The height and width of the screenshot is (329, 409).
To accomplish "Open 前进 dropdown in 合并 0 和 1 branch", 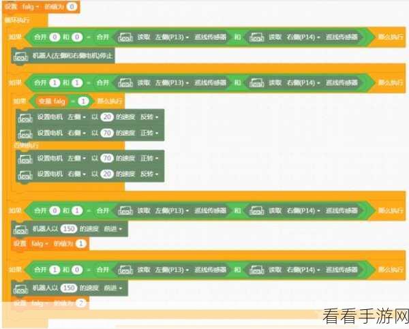I will (113, 229).
